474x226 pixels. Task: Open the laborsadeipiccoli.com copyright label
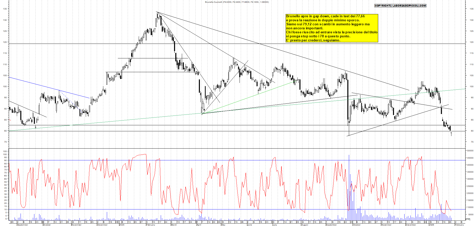point(400,6)
